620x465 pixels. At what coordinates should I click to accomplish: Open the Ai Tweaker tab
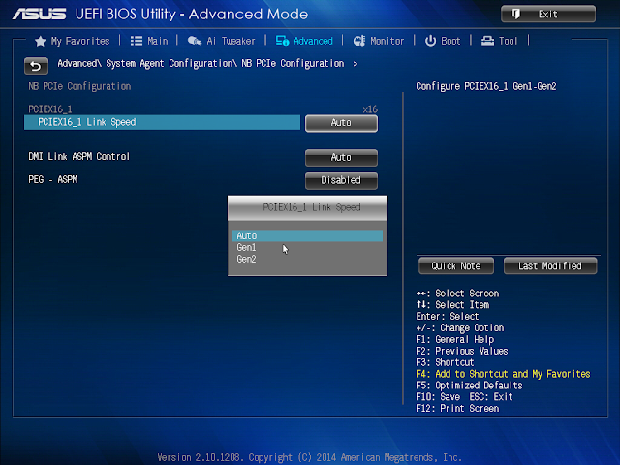coord(231,41)
